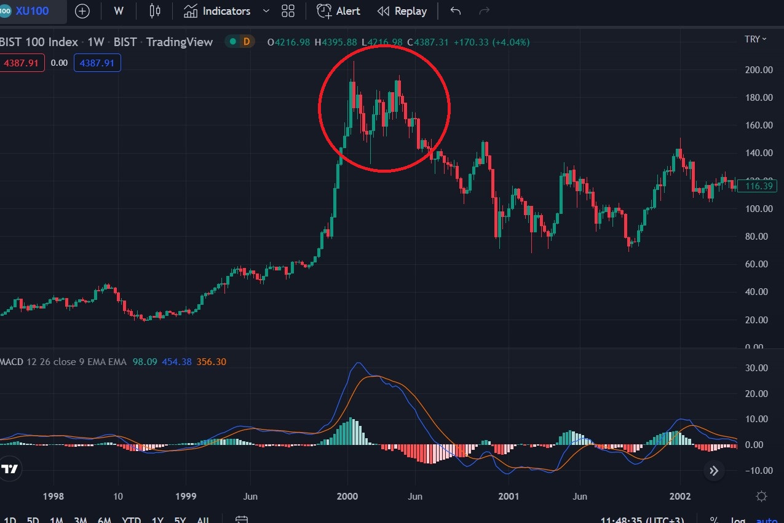Click the 1998 label on the time axis
This screenshot has width=784, height=523.
53,497
